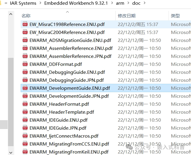The height and width of the screenshot is (155, 191).
Task: Sort files by the 修改日期 column header
Action: (x=127, y=16)
